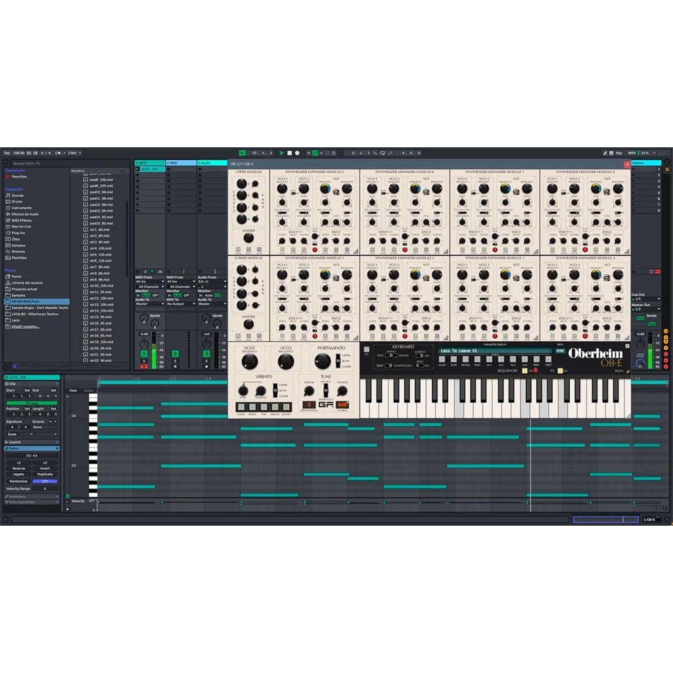Click Fold button in piano roll
673x673 pixels.
click(73, 390)
